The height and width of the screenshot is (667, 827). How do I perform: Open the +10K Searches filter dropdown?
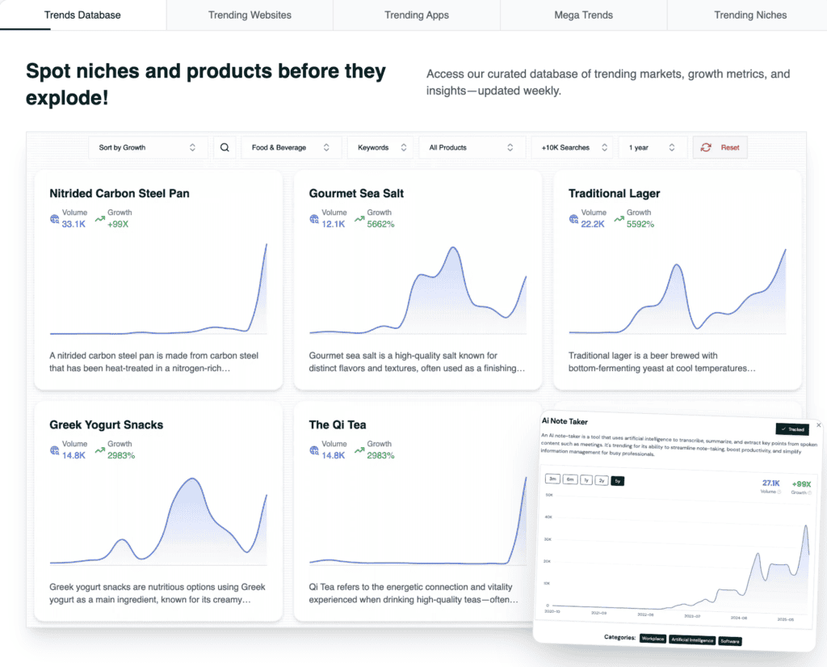point(571,148)
